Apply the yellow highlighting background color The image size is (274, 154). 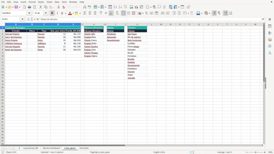click(77, 13)
